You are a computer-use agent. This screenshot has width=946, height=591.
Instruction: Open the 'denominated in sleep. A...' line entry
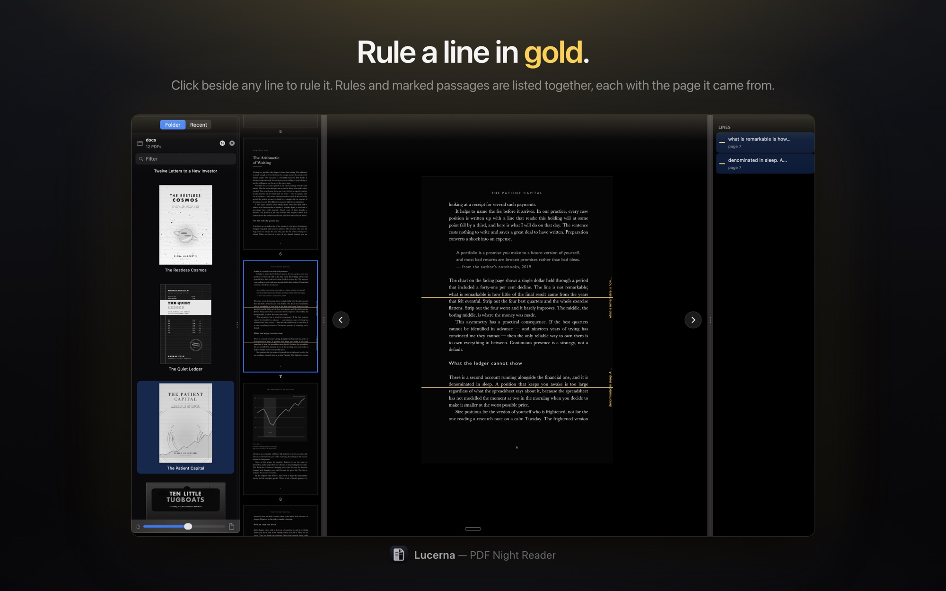pyautogui.click(x=765, y=164)
